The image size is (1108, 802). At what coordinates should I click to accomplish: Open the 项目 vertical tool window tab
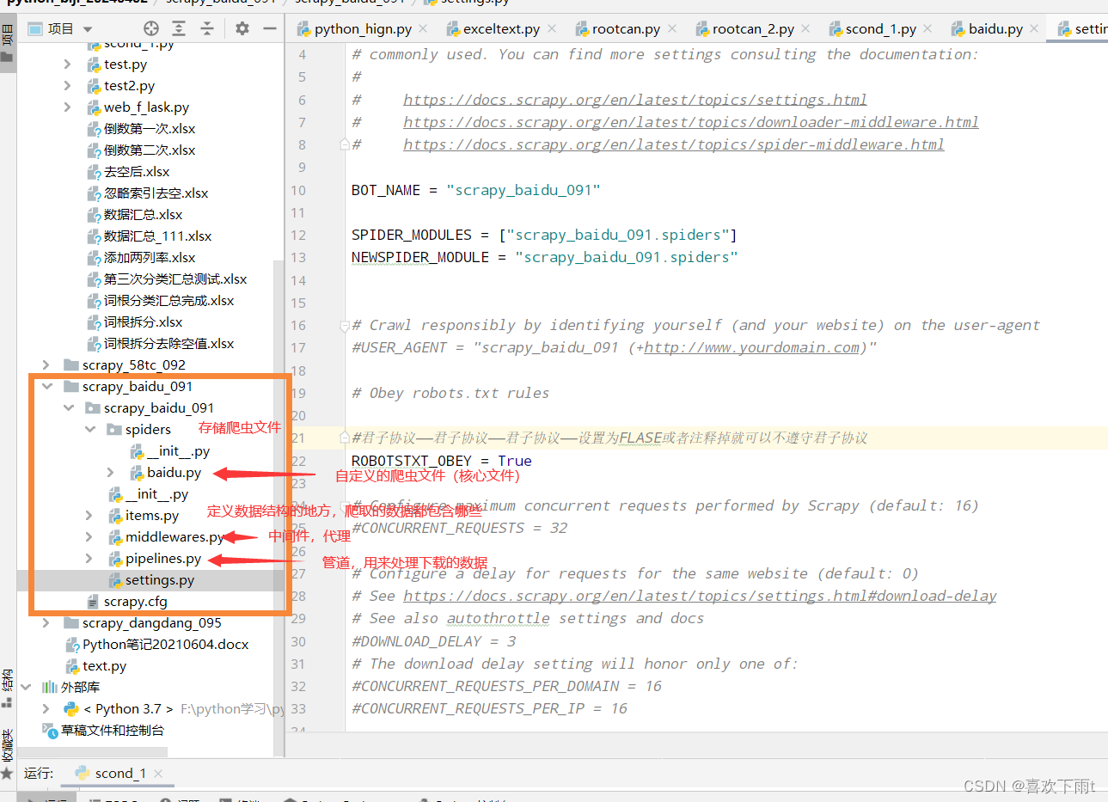point(8,43)
